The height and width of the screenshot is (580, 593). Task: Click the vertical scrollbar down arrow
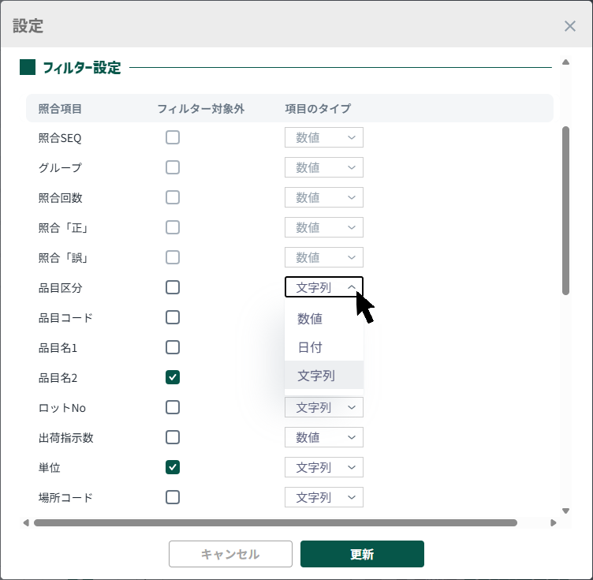pos(565,511)
